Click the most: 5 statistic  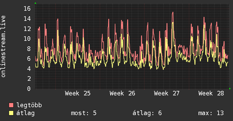84,113
